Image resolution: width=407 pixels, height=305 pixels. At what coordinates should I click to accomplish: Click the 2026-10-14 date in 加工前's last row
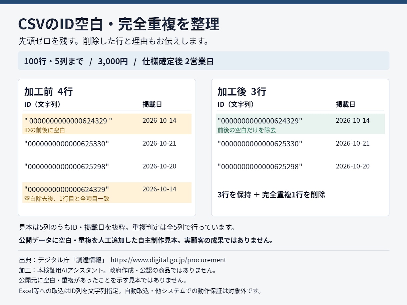(159, 189)
